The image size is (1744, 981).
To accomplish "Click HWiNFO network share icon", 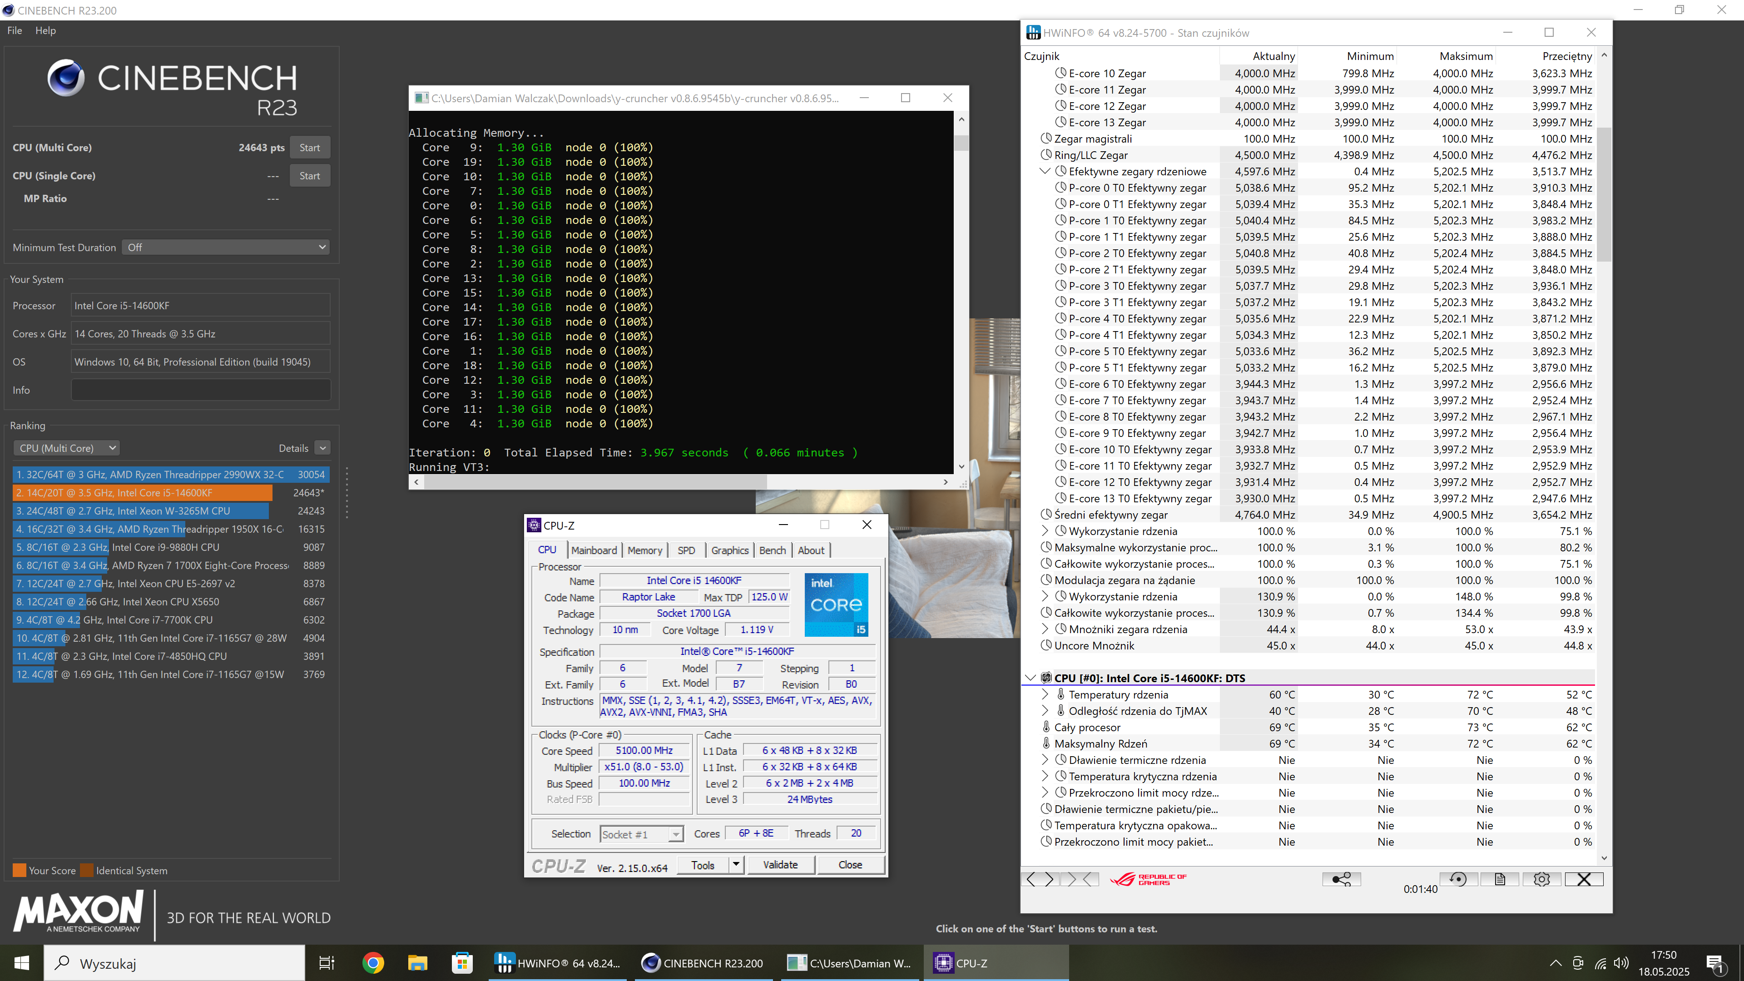I will click(1341, 879).
